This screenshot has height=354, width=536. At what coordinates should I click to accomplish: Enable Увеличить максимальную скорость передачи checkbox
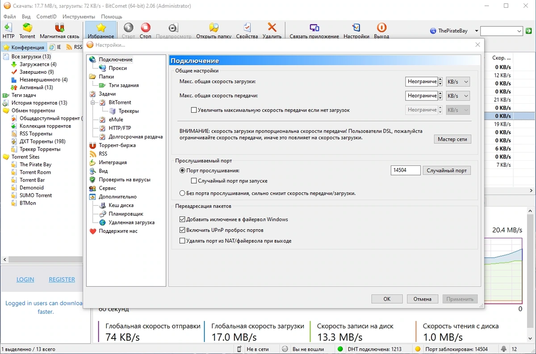click(194, 110)
